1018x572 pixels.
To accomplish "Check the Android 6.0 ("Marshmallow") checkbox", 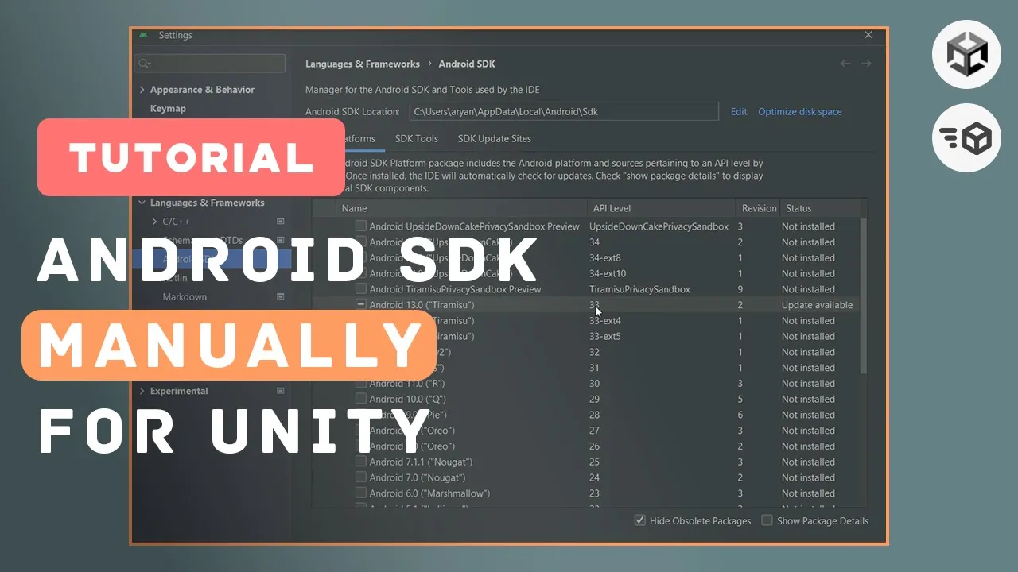I will click(361, 493).
